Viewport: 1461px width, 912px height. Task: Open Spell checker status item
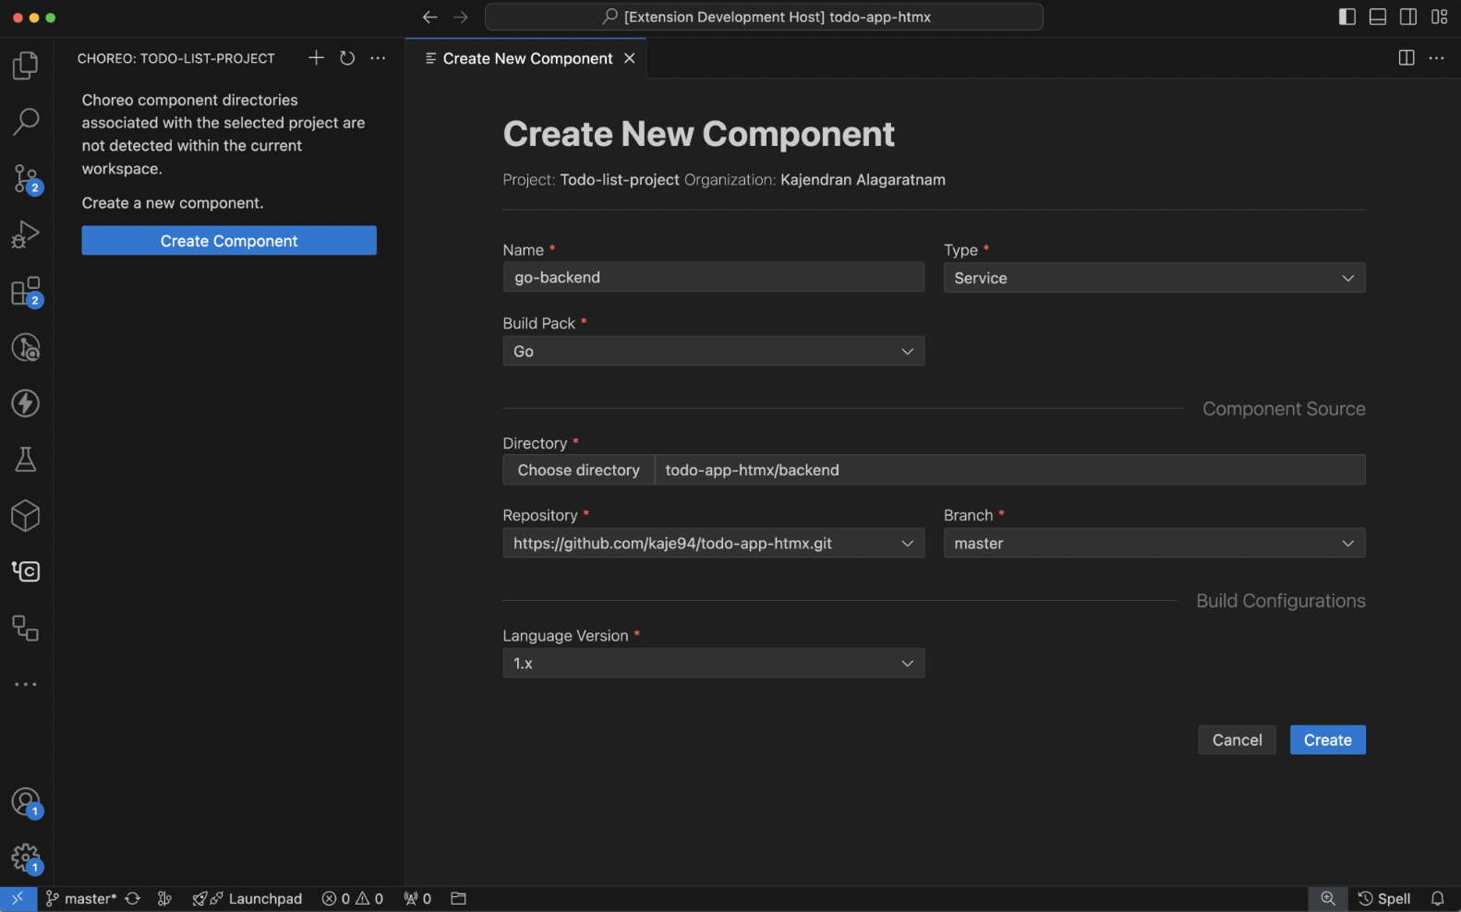(x=1383, y=898)
